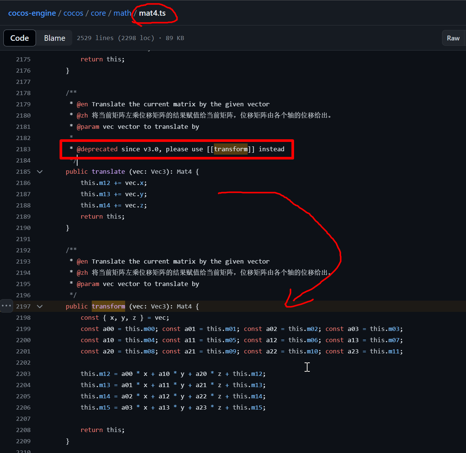Click 'this.m12 += vec.x;' code line
Viewport: 466px width, 453px height.
pyautogui.click(x=114, y=183)
